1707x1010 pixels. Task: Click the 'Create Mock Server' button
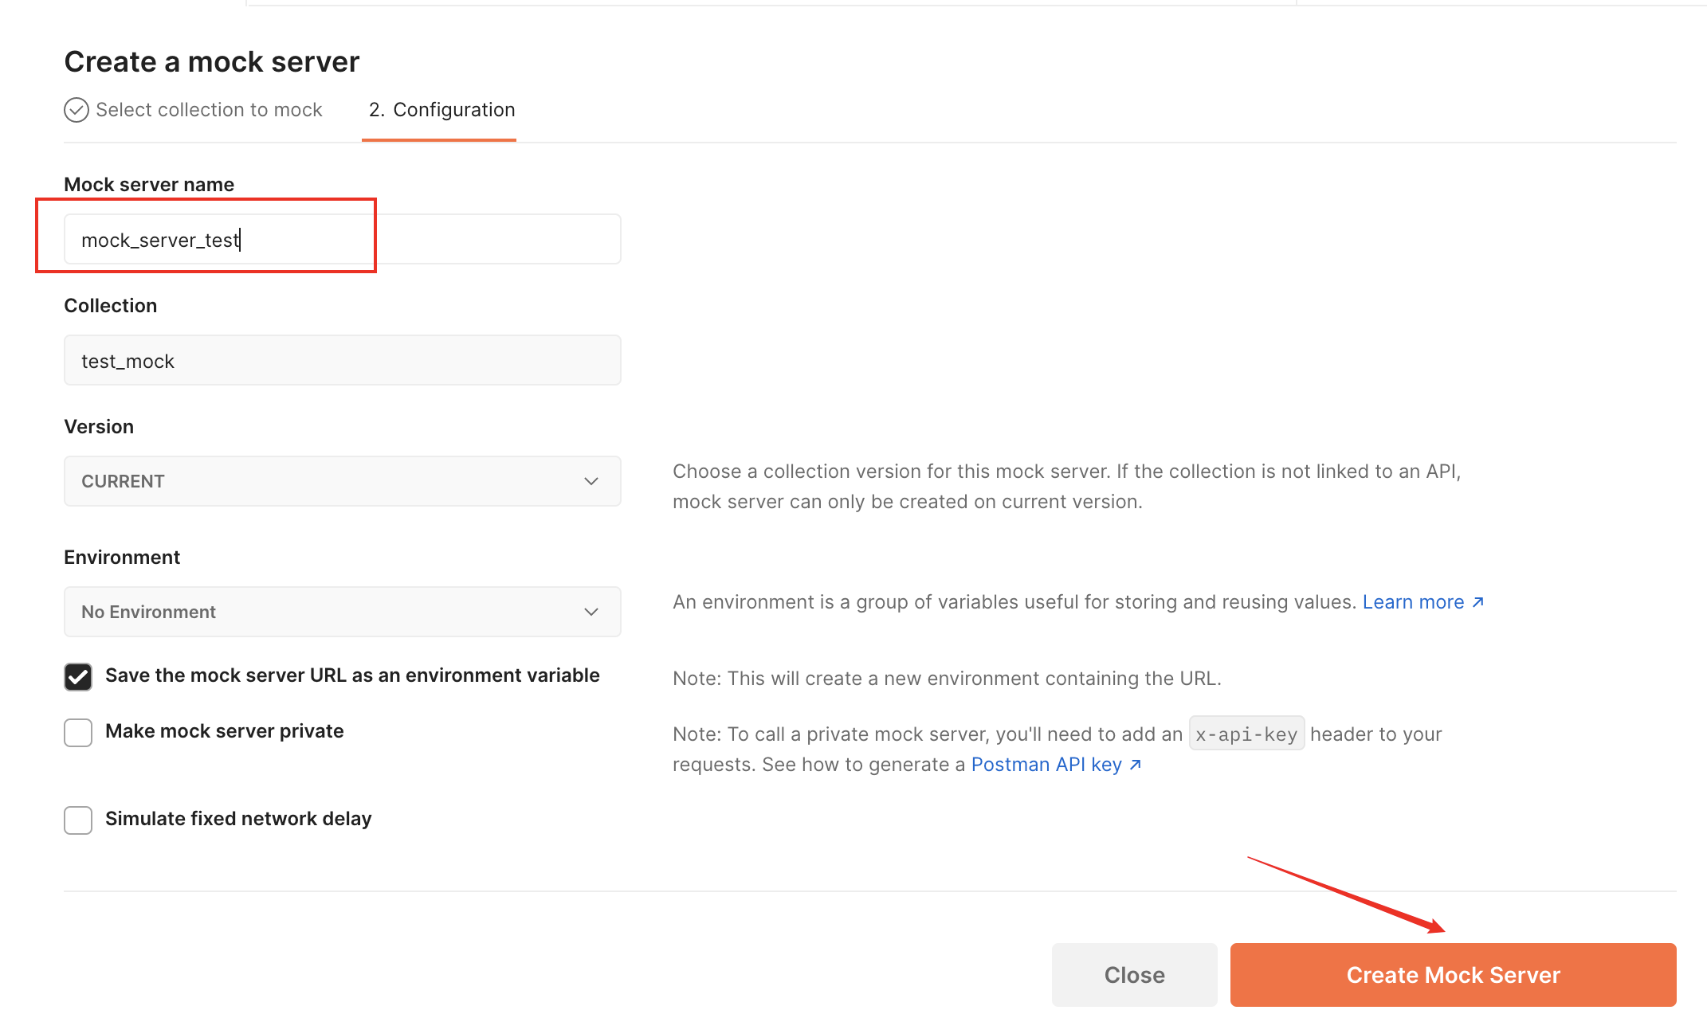coord(1452,974)
